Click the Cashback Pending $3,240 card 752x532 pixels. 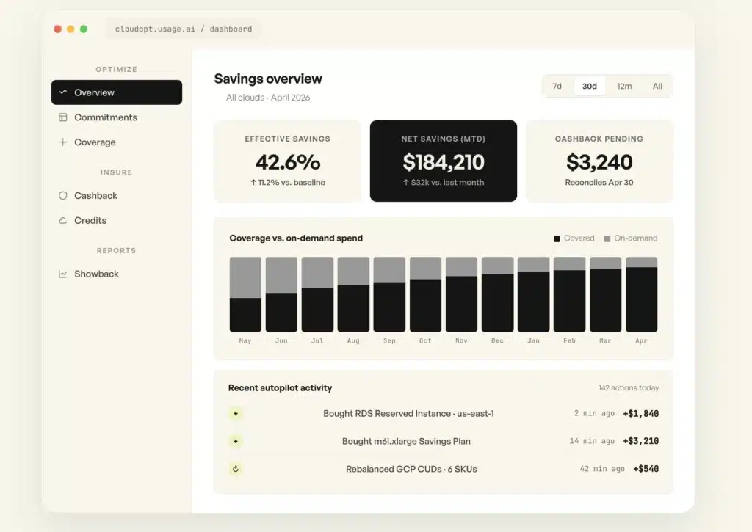599,161
